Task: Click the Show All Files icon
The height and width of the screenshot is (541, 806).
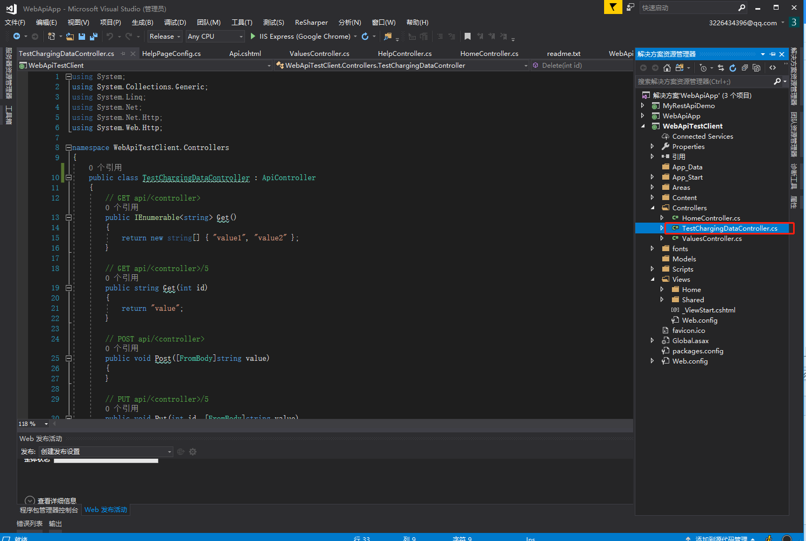Action: [756, 68]
